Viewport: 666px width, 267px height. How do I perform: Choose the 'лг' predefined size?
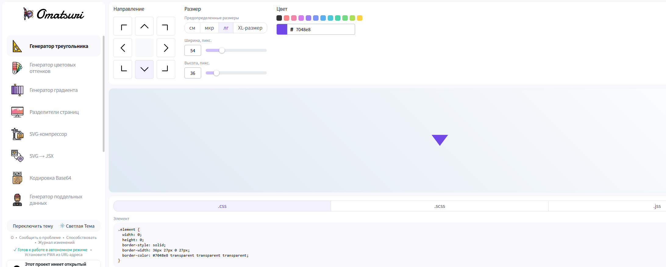226,28
